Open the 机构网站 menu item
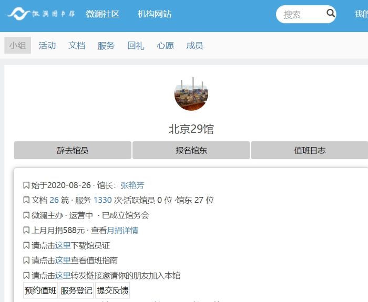This screenshot has height=302, width=368. 155,14
